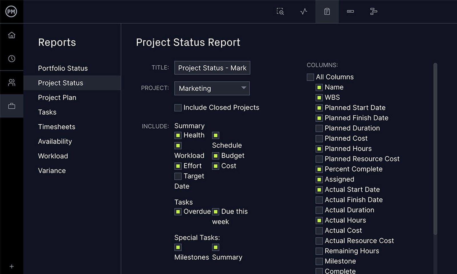This screenshot has height=274, width=457.
Task: Uncheck the Health summary option
Action: click(x=178, y=135)
